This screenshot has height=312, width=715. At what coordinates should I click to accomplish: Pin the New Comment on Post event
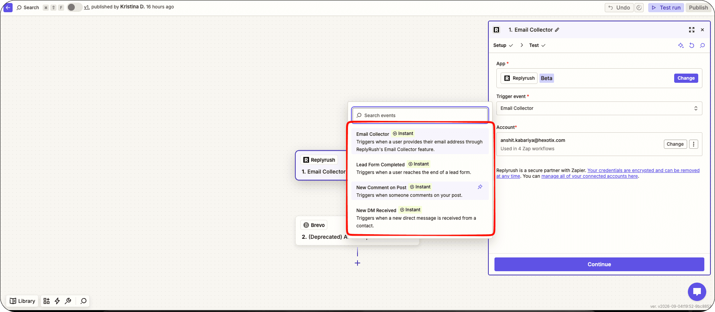click(x=480, y=187)
